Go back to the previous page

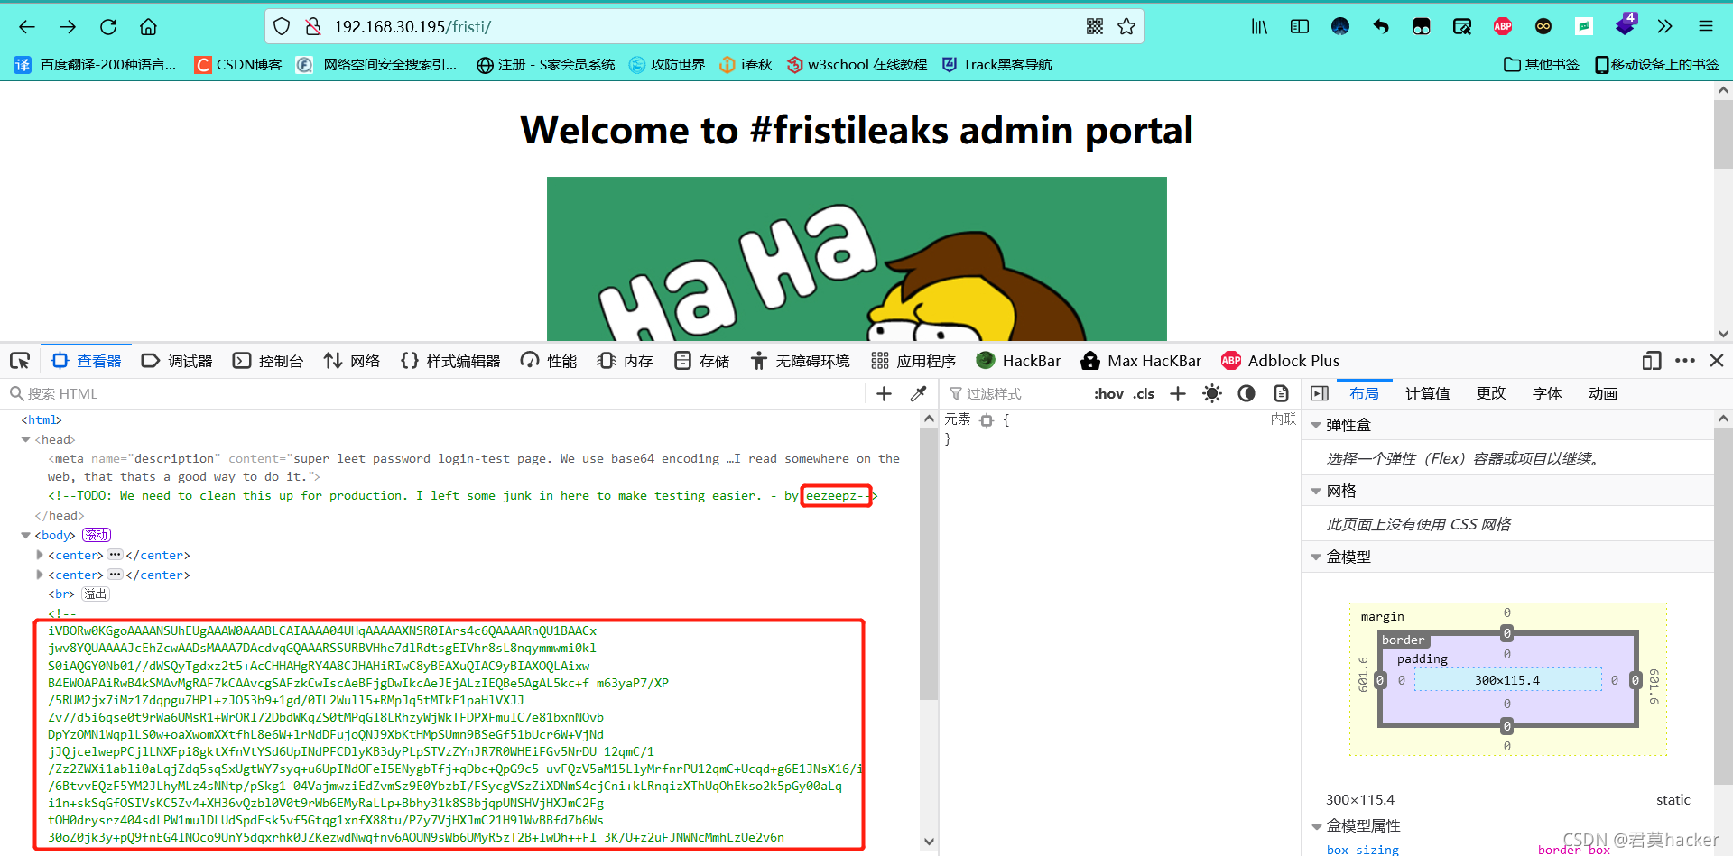27,27
